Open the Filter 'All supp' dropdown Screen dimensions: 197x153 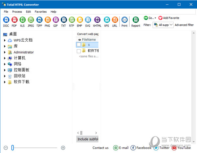click(x=163, y=25)
